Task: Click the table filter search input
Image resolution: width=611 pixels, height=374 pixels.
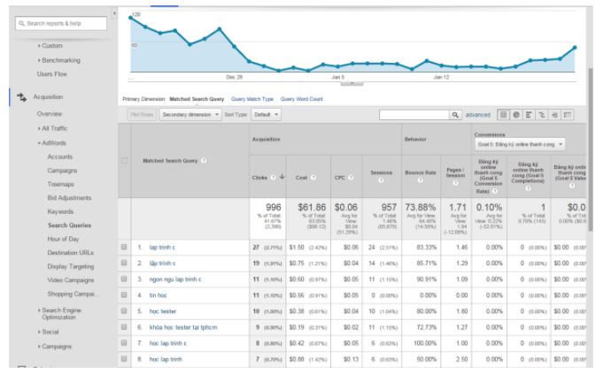Action: tap(414, 115)
